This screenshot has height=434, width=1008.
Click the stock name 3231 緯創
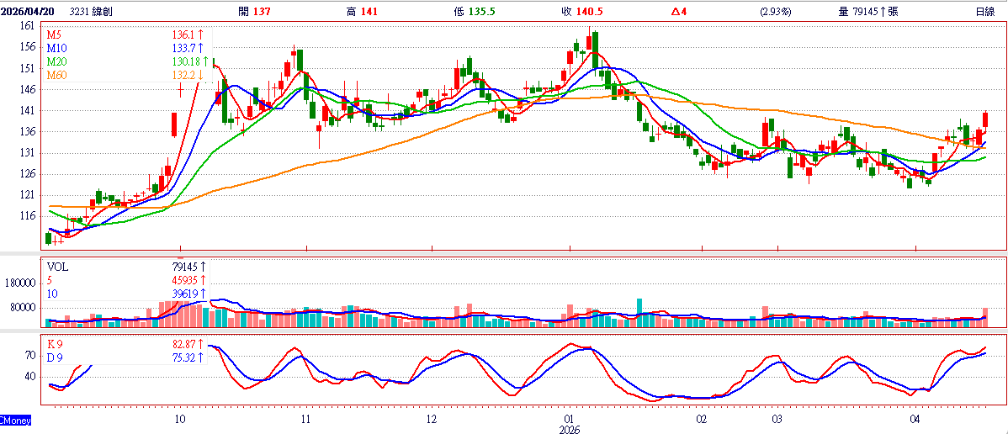tap(93, 11)
